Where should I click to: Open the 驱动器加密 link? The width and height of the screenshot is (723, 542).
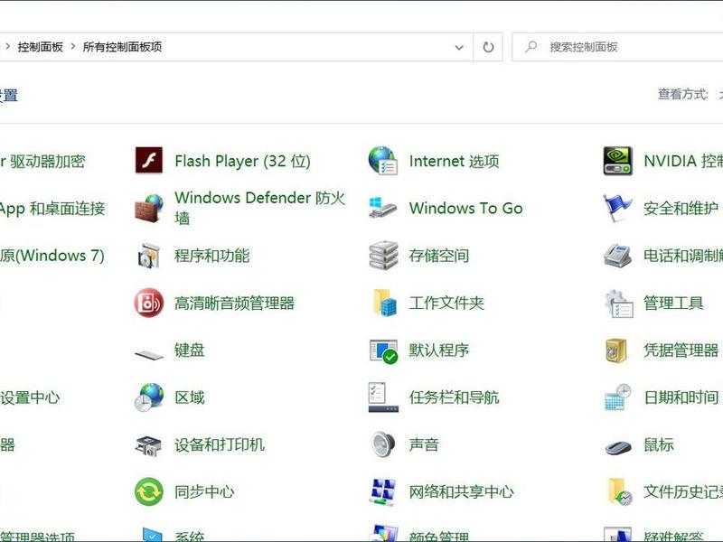click(42, 161)
